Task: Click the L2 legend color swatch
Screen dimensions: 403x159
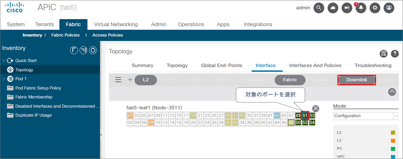Action: [393, 133]
